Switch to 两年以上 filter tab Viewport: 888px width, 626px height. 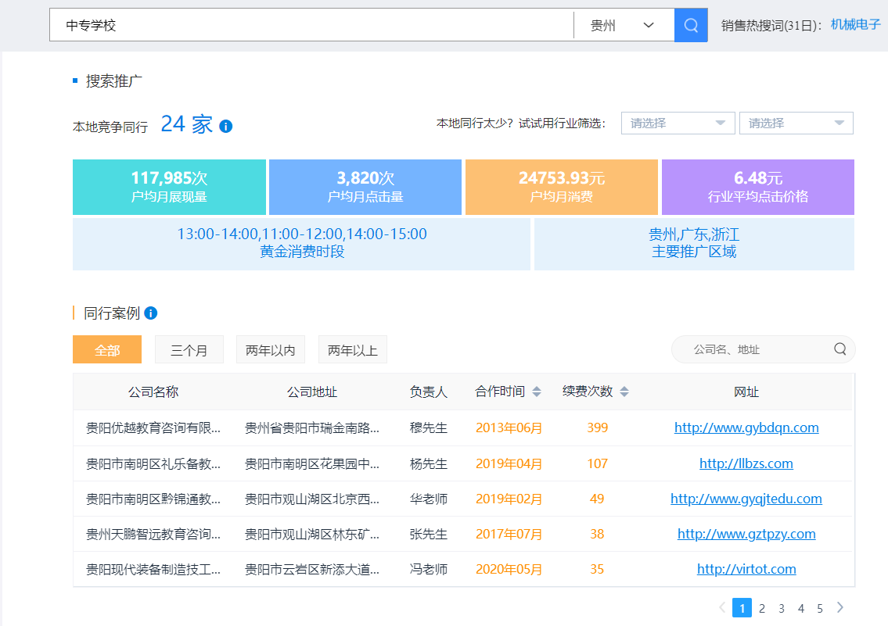[353, 350]
